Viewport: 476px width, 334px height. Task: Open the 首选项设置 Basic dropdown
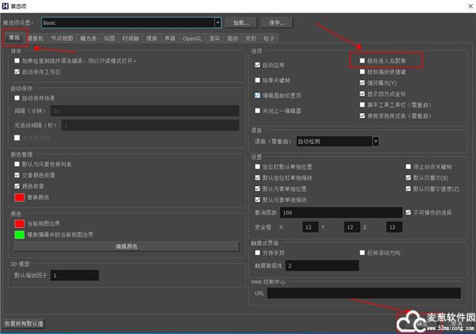coord(216,23)
